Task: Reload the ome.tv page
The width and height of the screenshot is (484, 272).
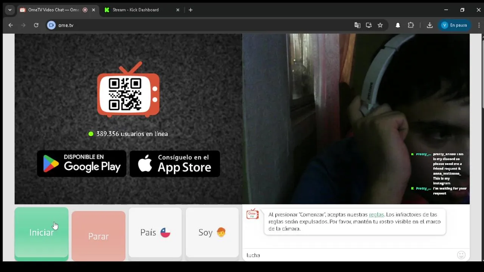Action: pyautogui.click(x=36, y=25)
